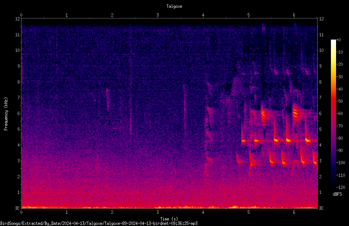Click the file path text at the bottom
The image size is (349, 226).
(x=99, y=223)
